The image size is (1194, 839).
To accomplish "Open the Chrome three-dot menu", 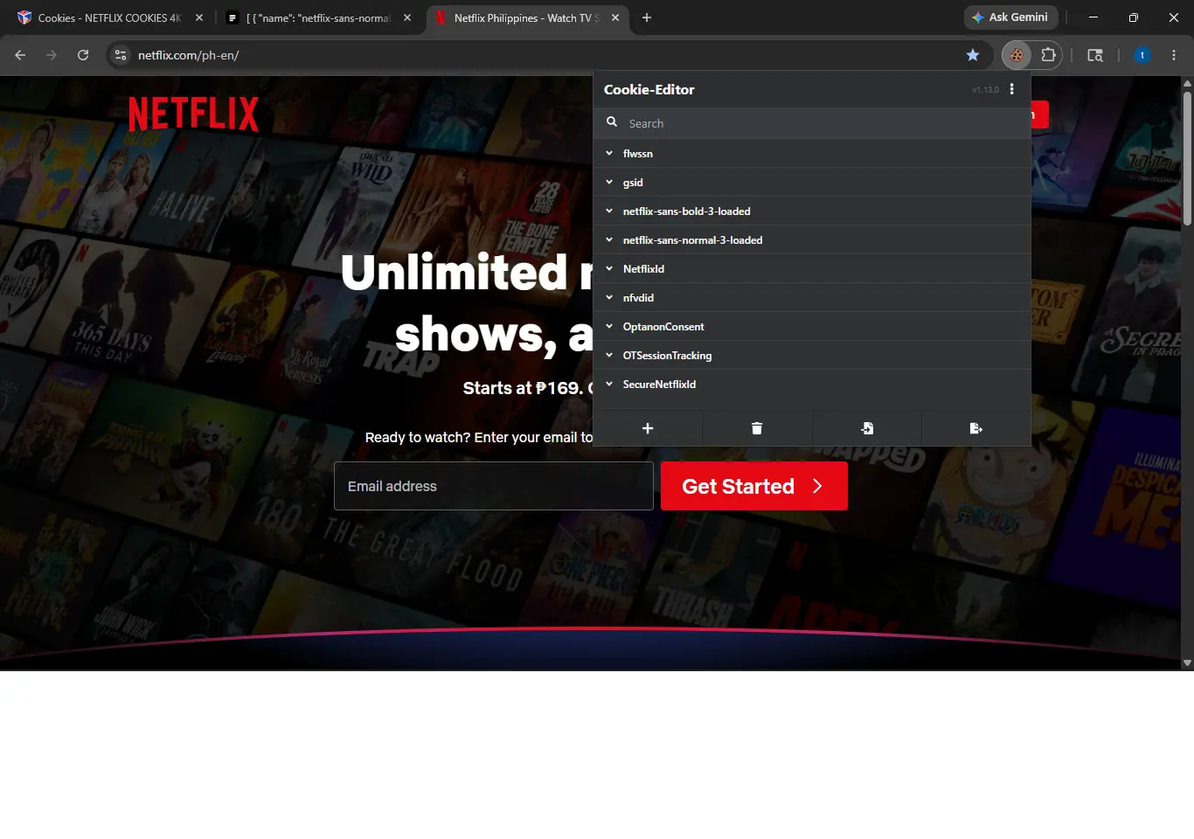I will [1174, 55].
